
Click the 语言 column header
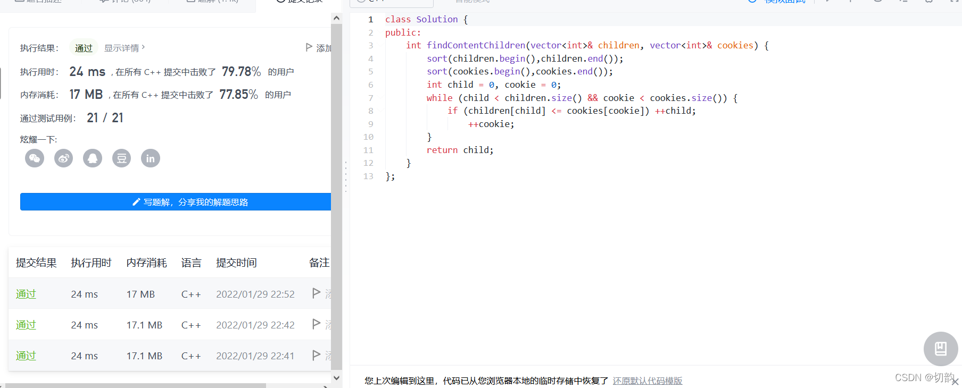[x=192, y=263]
